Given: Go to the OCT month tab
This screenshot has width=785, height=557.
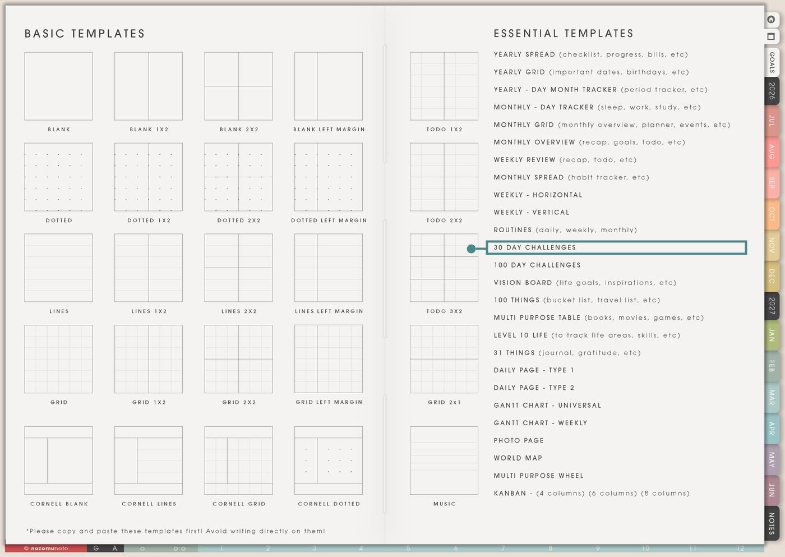Looking at the screenshot, I should point(772,214).
